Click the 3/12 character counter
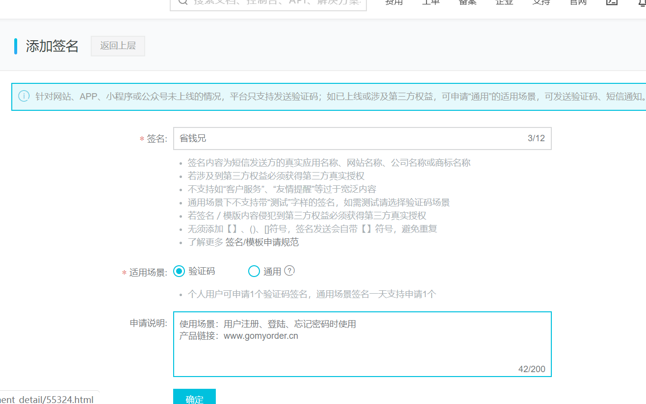The width and height of the screenshot is (646, 404). (x=536, y=138)
